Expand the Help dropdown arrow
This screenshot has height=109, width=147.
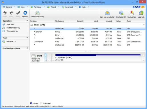coord(88,7)
